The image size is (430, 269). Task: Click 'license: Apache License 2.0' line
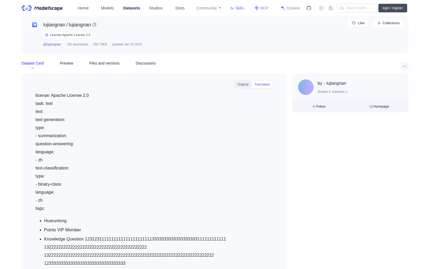62,95
